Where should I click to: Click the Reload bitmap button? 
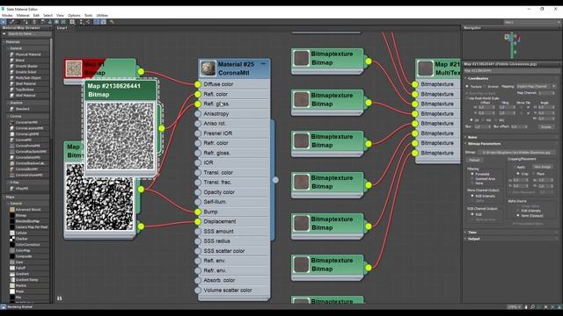pyautogui.click(x=474, y=160)
